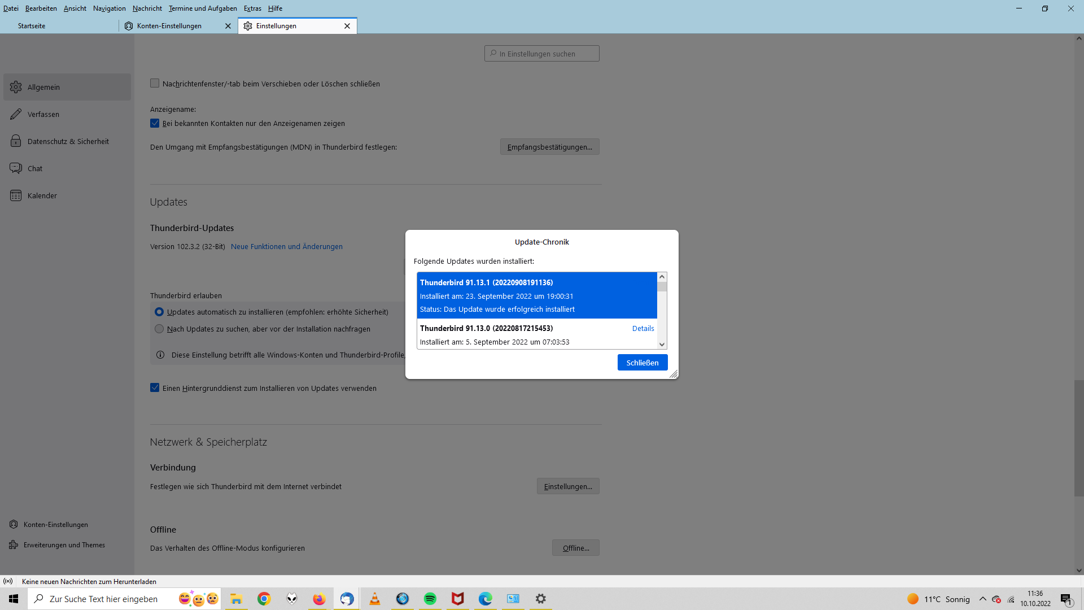
Task: Open Datenschutz & Sicherheit lock icon
Action: (x=16, y=141)
